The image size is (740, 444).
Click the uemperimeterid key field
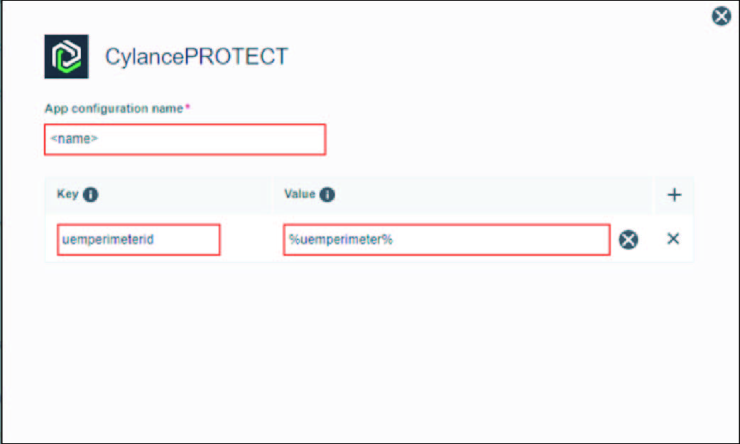point(138,240)
